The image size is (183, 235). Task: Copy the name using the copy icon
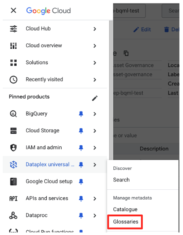pos(126,53)
